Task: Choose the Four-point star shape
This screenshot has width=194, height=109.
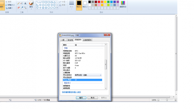Action: [40, 8]
